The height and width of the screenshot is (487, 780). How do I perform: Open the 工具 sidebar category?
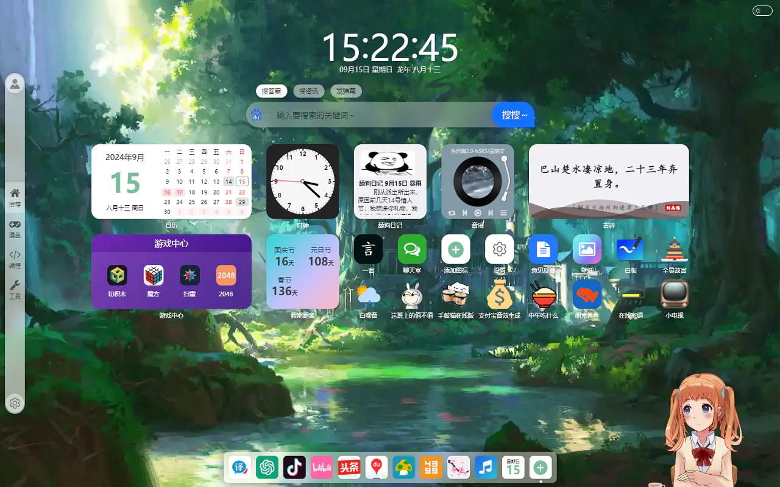click(x=15, y=290)
